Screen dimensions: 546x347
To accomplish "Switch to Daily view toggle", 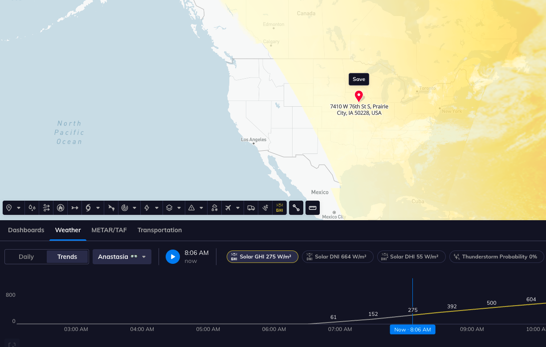I will coord(26,257).
